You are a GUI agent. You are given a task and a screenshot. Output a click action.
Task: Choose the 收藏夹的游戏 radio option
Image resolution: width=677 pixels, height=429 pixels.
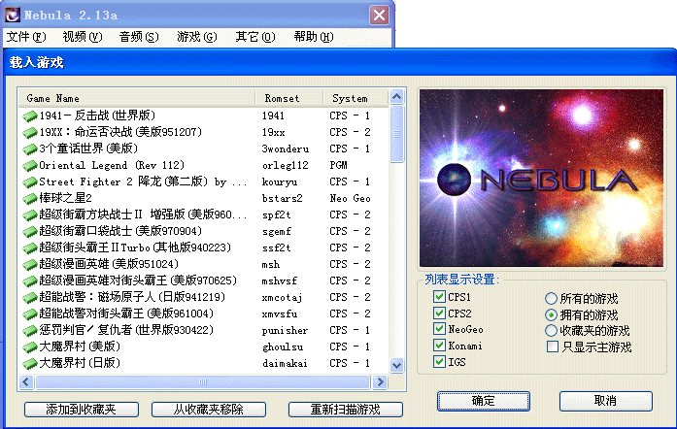[x=551, y=331]
